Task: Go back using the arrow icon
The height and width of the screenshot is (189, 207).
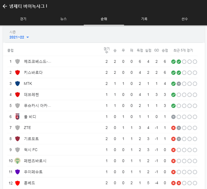Action: (x=5, y=6)
